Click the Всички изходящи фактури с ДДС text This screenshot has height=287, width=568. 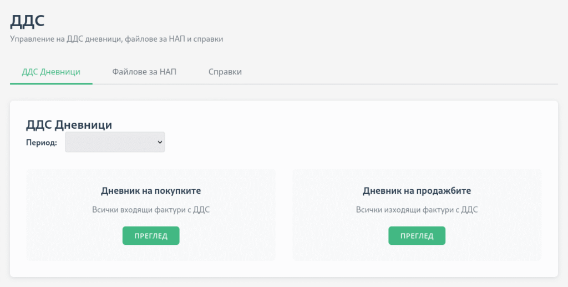[x=417, y=209]
